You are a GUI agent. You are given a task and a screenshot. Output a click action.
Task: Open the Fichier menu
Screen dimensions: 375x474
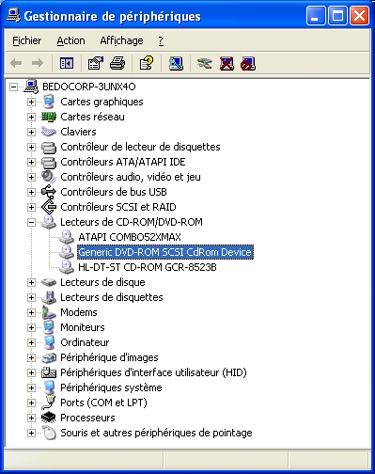coord(26,40)
